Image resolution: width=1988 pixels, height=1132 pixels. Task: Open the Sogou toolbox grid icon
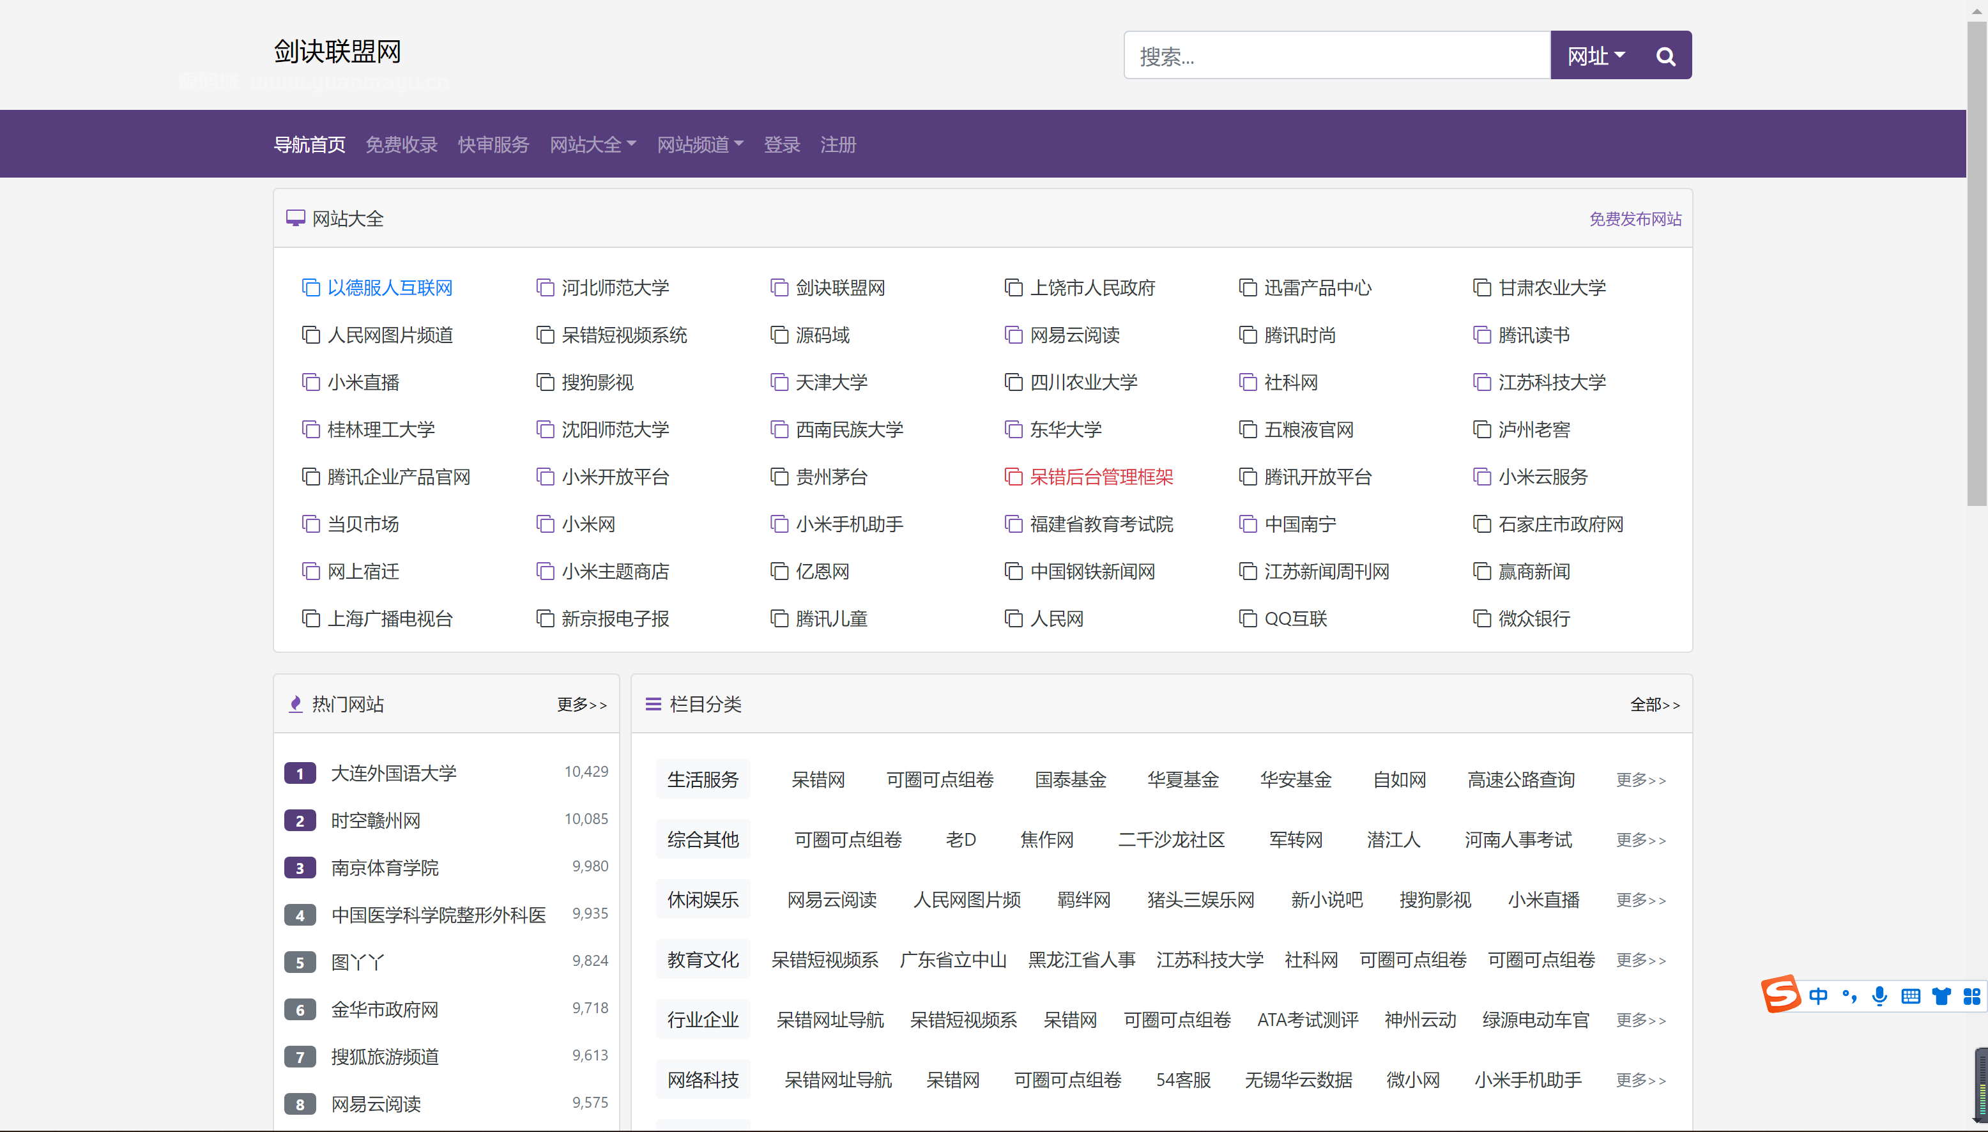click(x=1971, y=996)
